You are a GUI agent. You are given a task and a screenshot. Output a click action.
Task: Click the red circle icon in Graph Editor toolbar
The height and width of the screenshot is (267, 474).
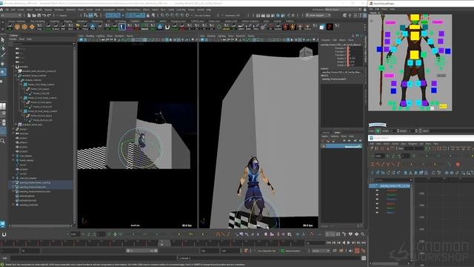[x=458, y=164]
